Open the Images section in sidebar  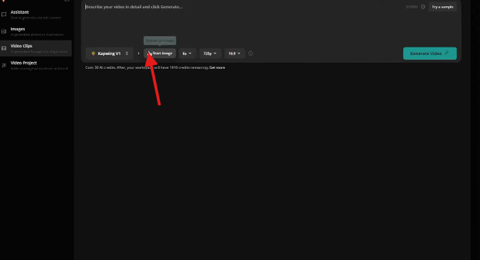coord(36,31)
